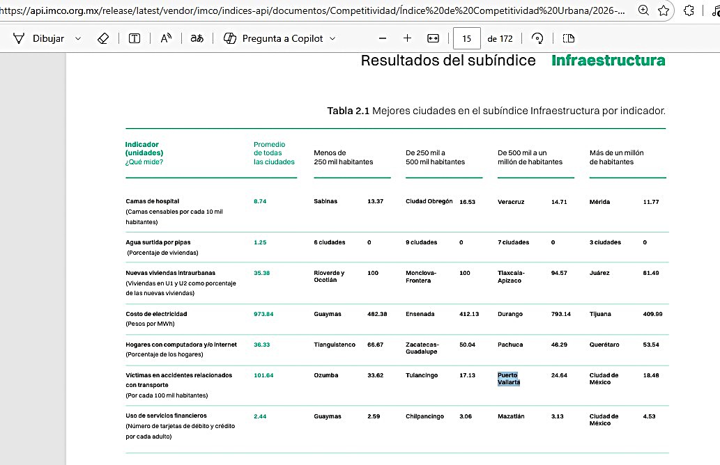Start the read aloud function
This screenshot has height=465, width=720.
coord(166,38)
